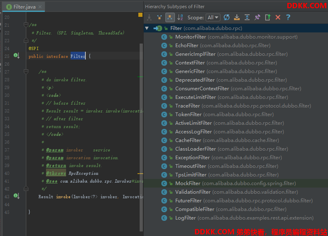The width and height of the screenshot is (328, 236).
Task: Open hierarchy help via question mark
Action: [288, 17]
